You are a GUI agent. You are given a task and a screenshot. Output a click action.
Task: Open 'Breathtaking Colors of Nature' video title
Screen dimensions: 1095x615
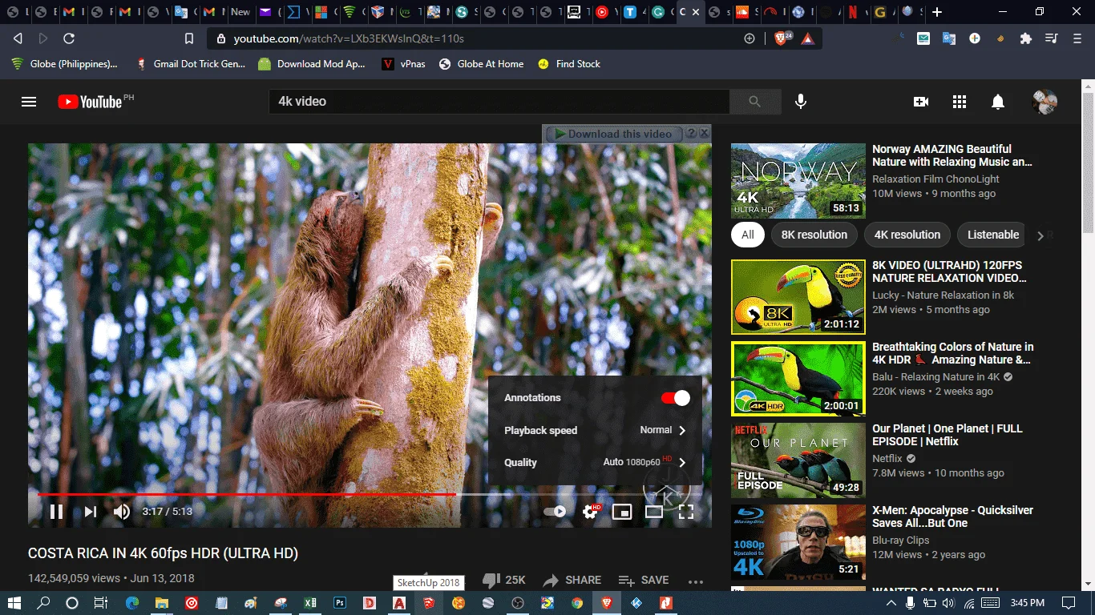click(953, 353)
